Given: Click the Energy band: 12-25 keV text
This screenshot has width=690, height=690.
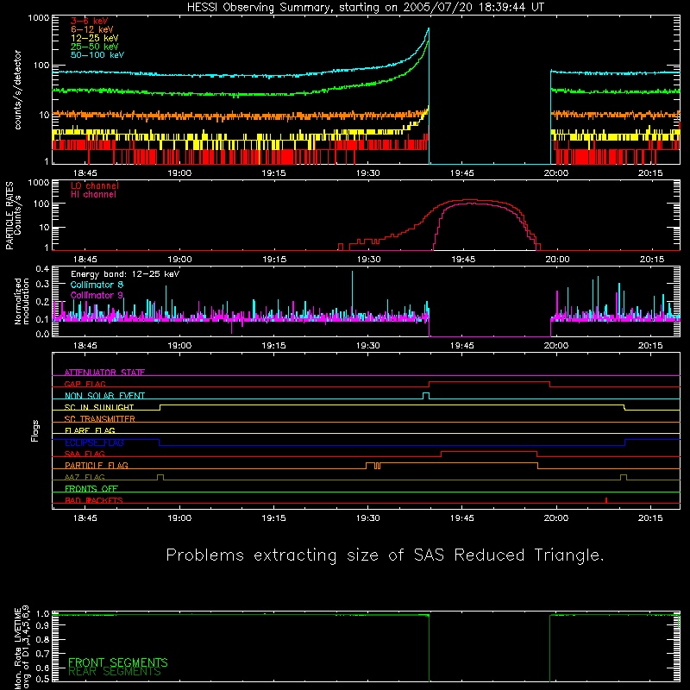Looking at the screenshot, I should pyautogui.click(x=125, y=274).
